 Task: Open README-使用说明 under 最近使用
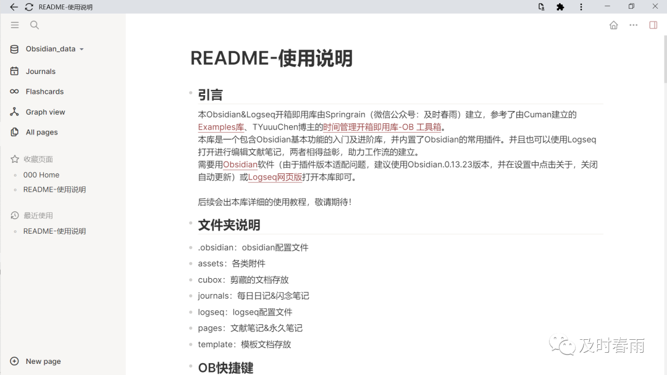coord(54,231)
